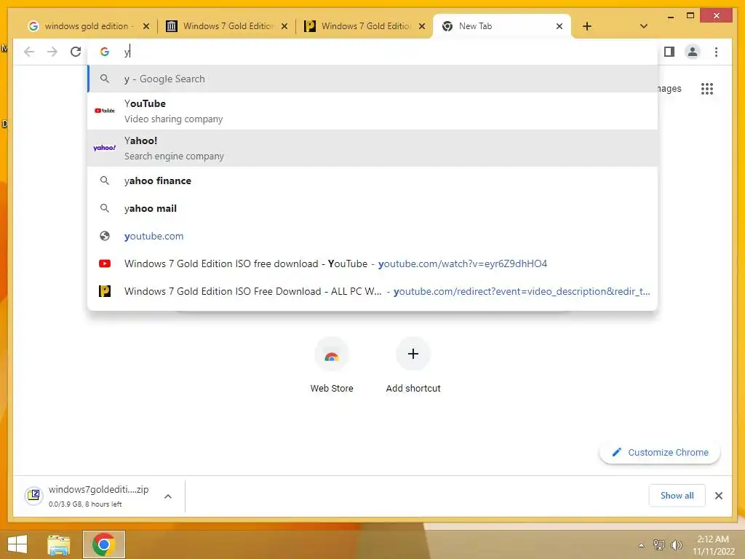The height and width of the screenshot is (559, 745).
Task: Switch to the archive Windows 7 Gold Edition tab
Action: 227,26
